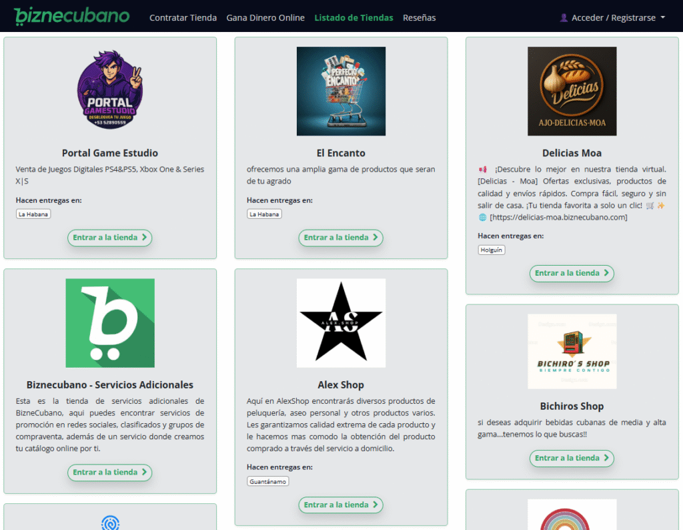Click the delicias-moa.biznecubano.com URL text
The width and height of the screenshot is (683, 530).
558,218
